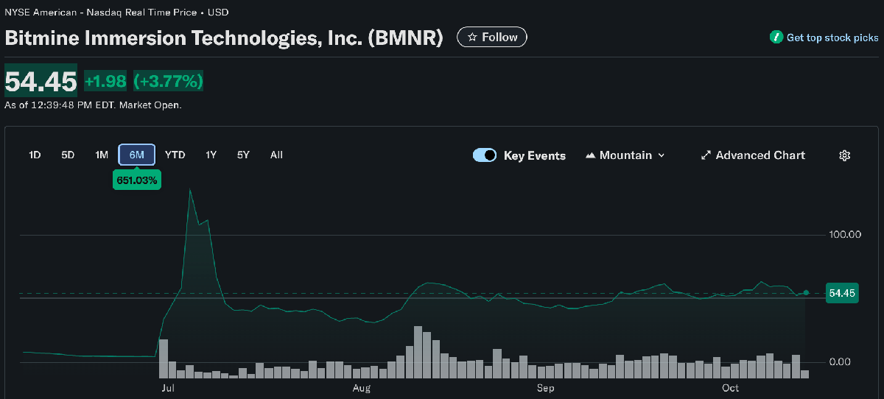
Task: Click the expand arrows icon beside Advanced Chart
Action: tap(706, 155)
